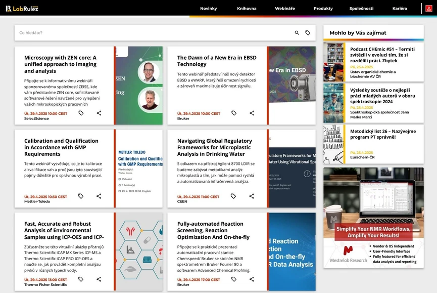Select Společnosti in the navigation
This screenshot has width=437, height=293.
[362, 9]
